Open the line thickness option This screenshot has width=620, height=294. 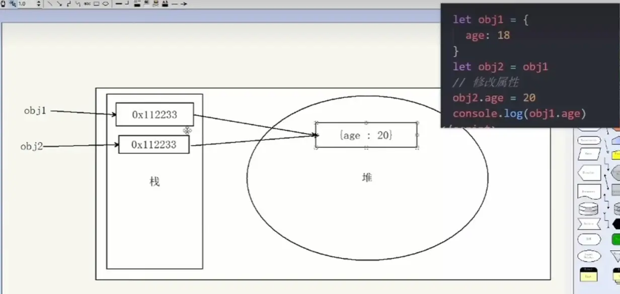[119, 4]
